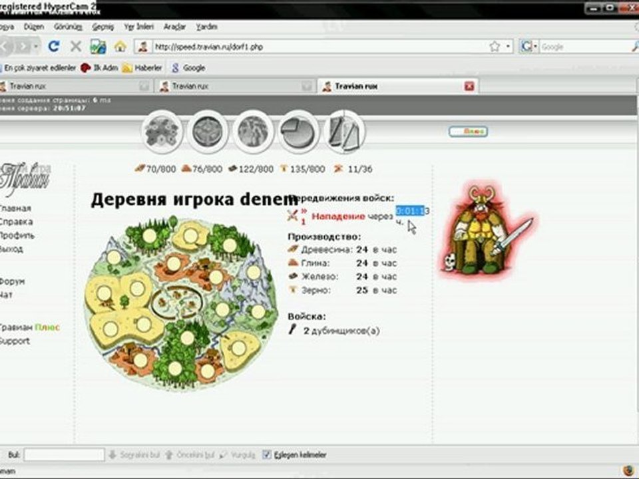
Task: Open the search engine selector dropdown
Action: [x=535, y=47]
